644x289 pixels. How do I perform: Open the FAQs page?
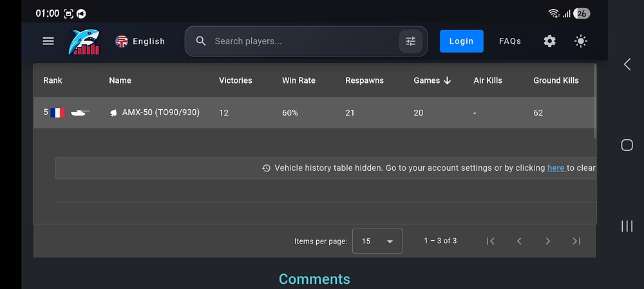510,41
